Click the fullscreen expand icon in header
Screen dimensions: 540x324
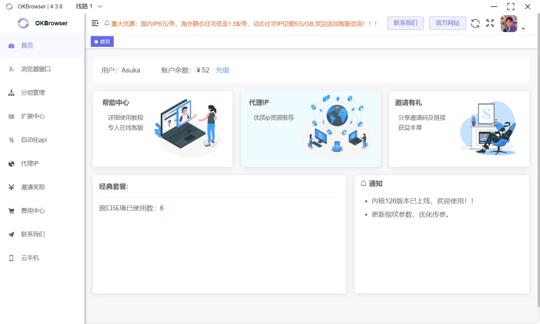[x=489, y=23]
